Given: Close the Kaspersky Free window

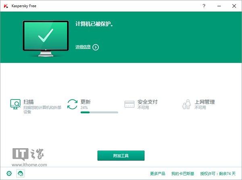Looking at the screenshot, I should (x=234, y=6).
